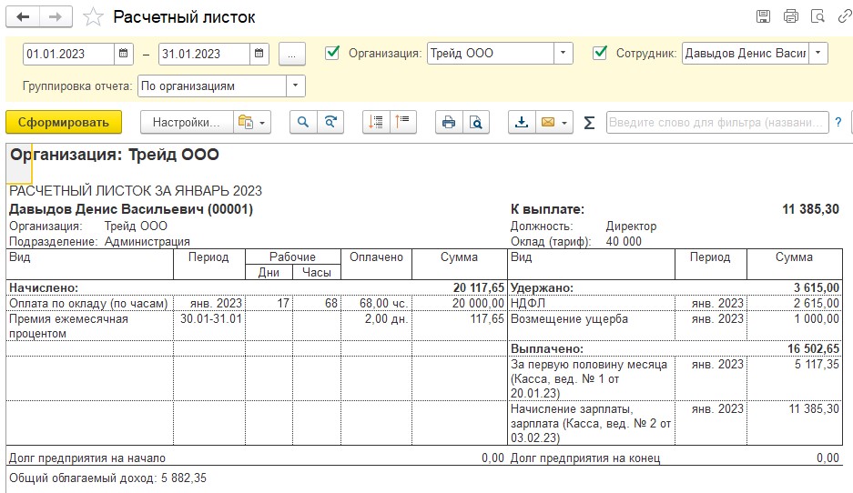Expand the Организация dropdown list
853x493 pixels.
563,54
